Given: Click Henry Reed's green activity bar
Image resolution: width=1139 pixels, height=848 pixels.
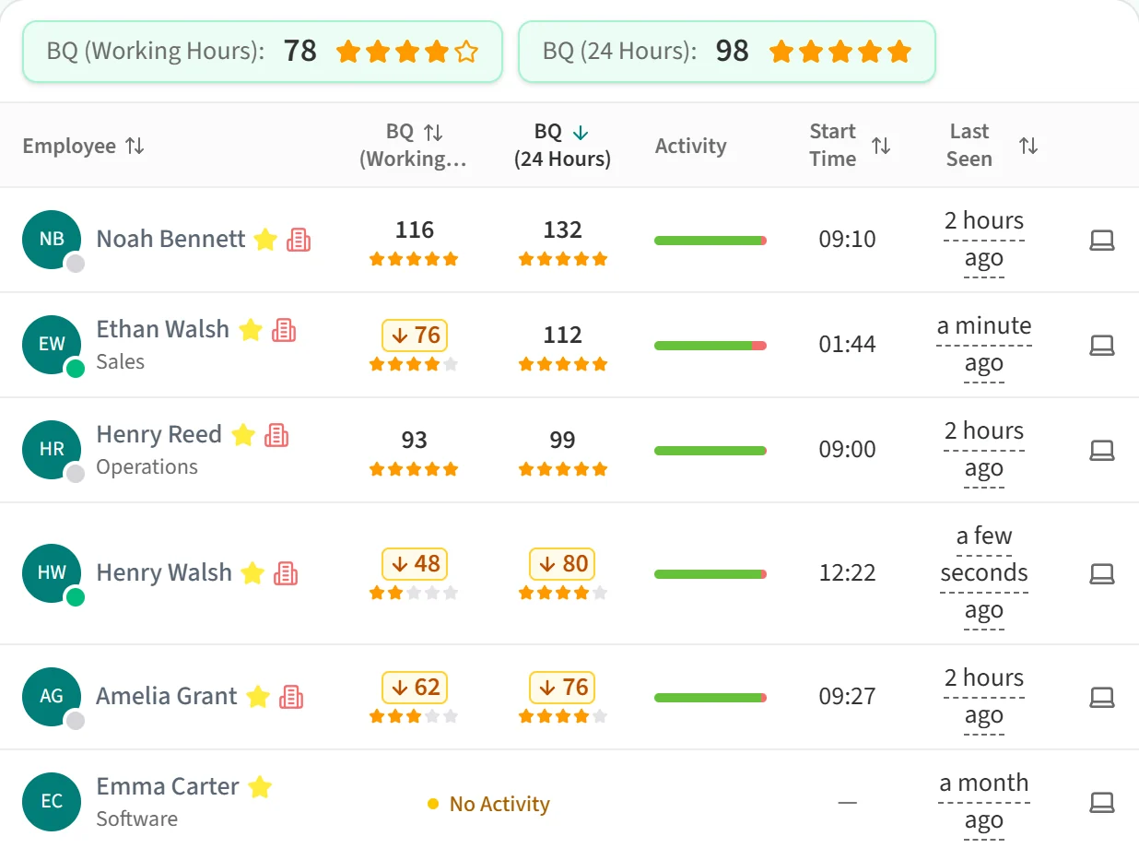Looking at the screenshot, I should tap(710, 451).
